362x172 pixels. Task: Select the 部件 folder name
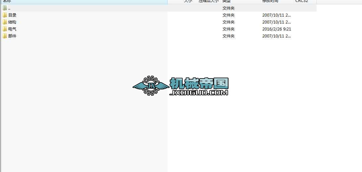point(12,36)
